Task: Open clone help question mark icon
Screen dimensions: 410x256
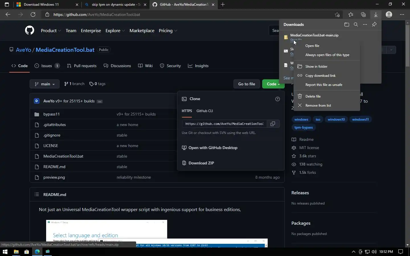Action: 278,99
